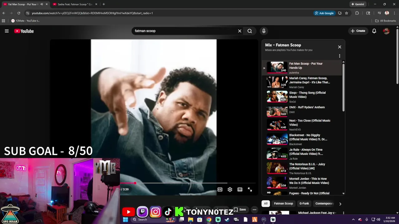Open the Mix playlist three-dot menu

click(x=339, y=56)
